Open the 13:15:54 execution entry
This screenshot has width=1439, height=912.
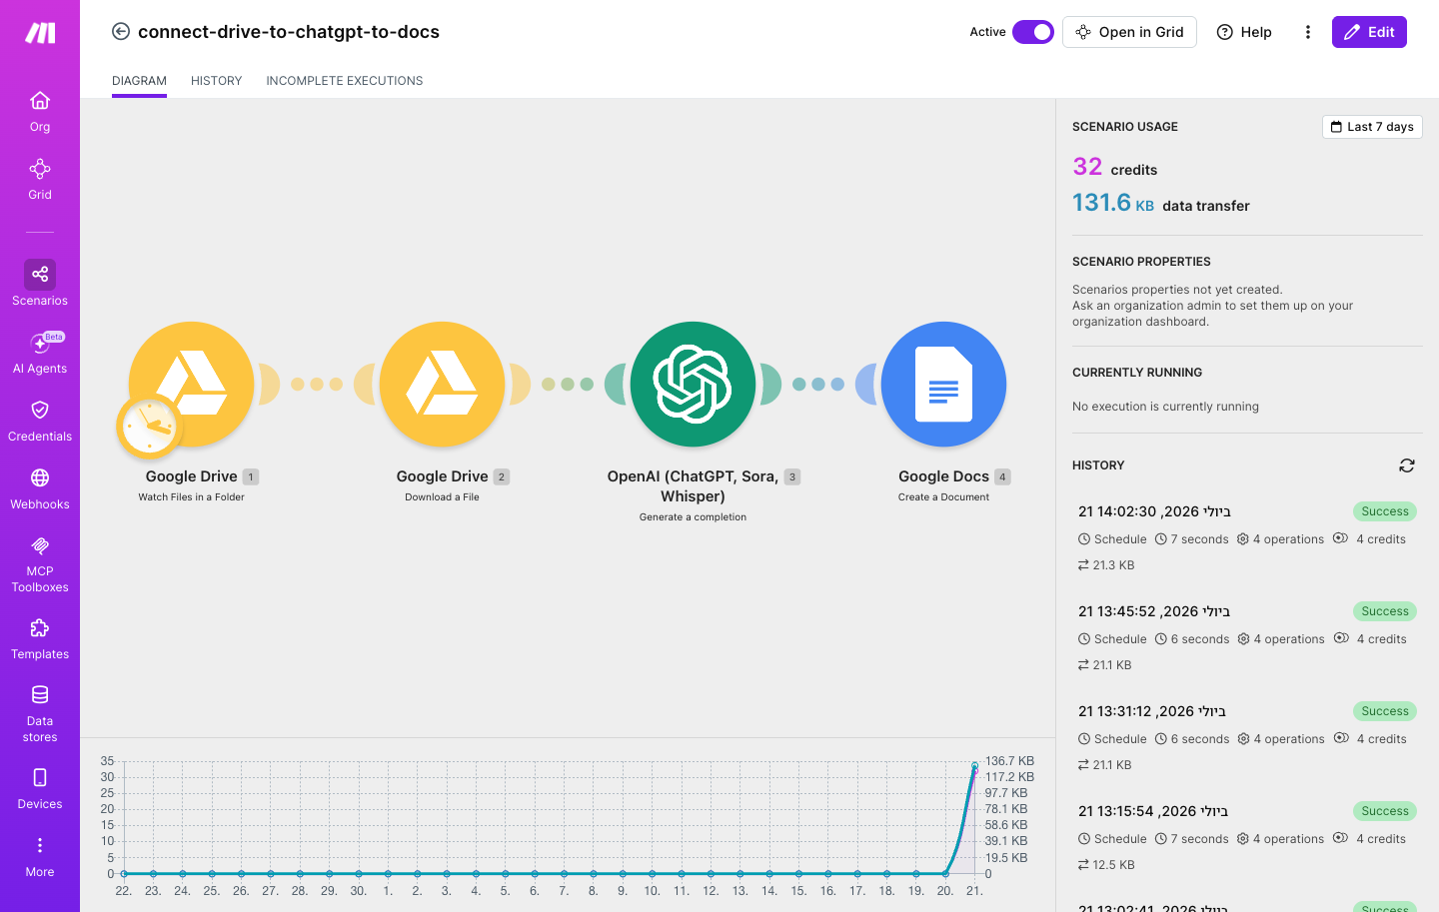pyautogui.click(x=1247, y=837)
